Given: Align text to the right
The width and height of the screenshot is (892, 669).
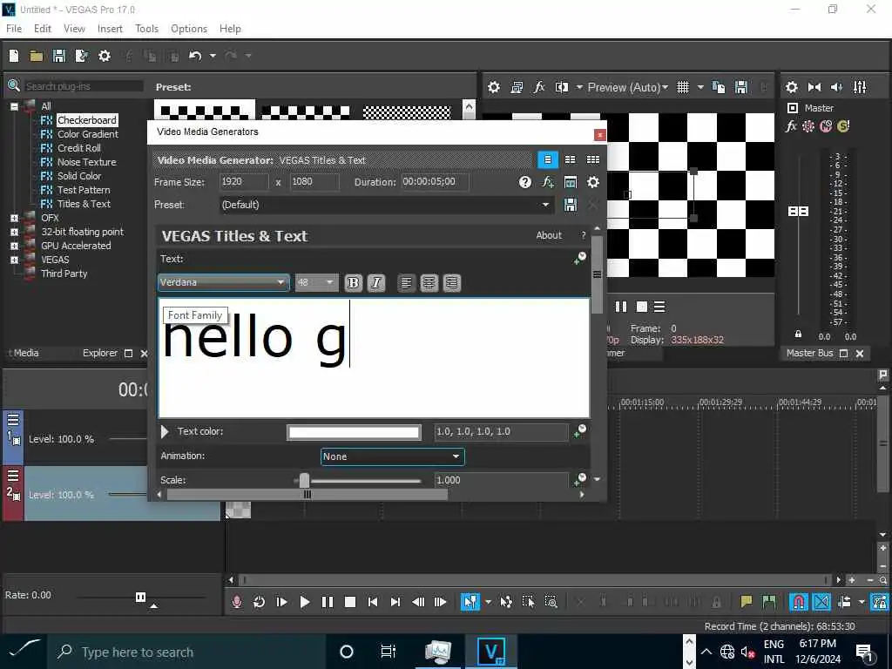Looking at the screenshot, I should click(452, 283).
